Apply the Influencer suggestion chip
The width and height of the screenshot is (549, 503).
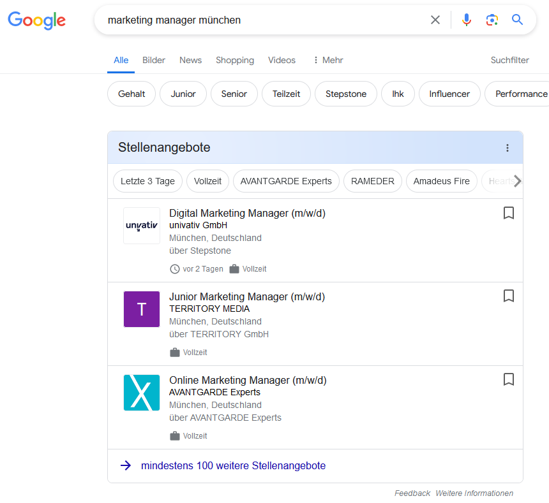[449, 94]
